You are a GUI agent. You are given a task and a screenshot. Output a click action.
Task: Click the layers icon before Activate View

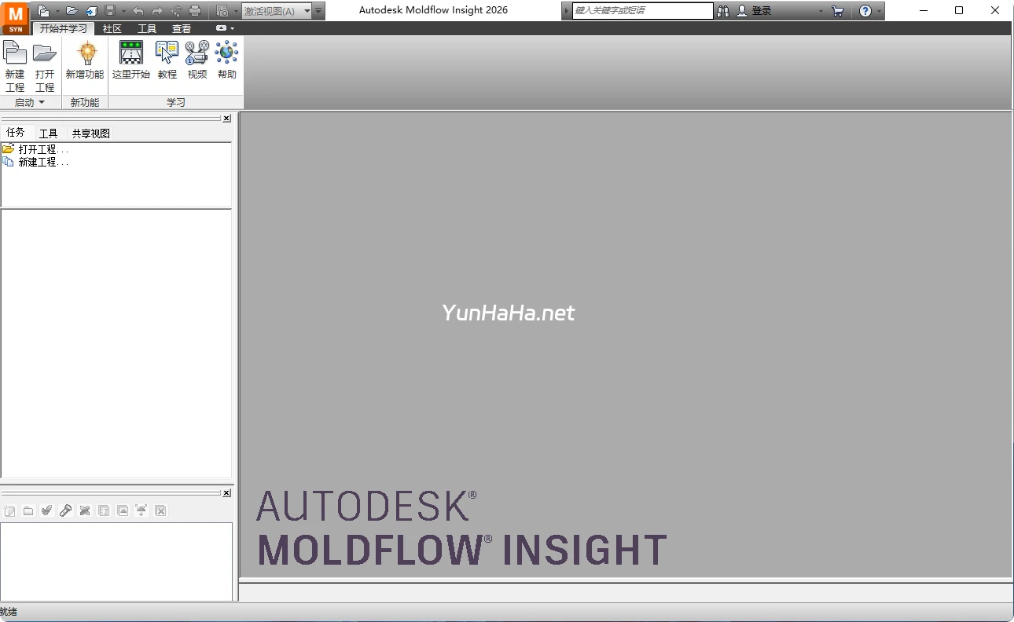coord(222,11)
